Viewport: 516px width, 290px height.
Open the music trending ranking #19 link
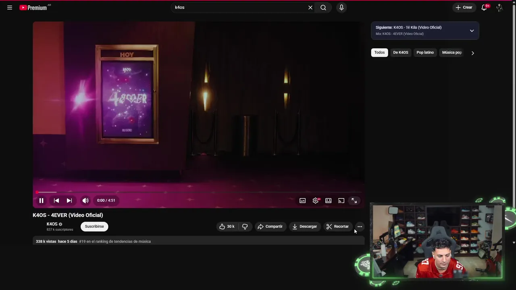pos(115,241)
